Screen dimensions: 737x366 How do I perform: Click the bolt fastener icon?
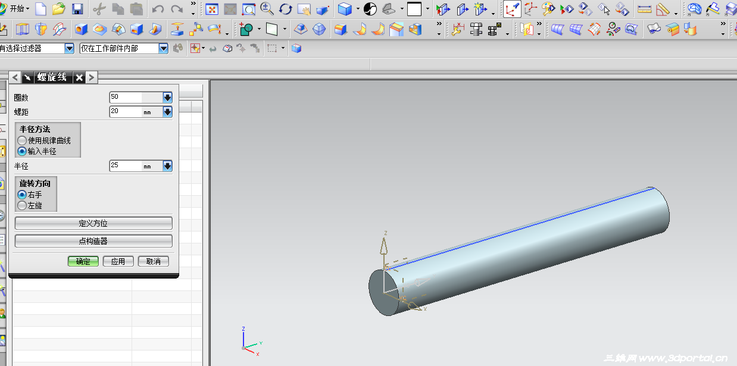[x=476, y=29]
